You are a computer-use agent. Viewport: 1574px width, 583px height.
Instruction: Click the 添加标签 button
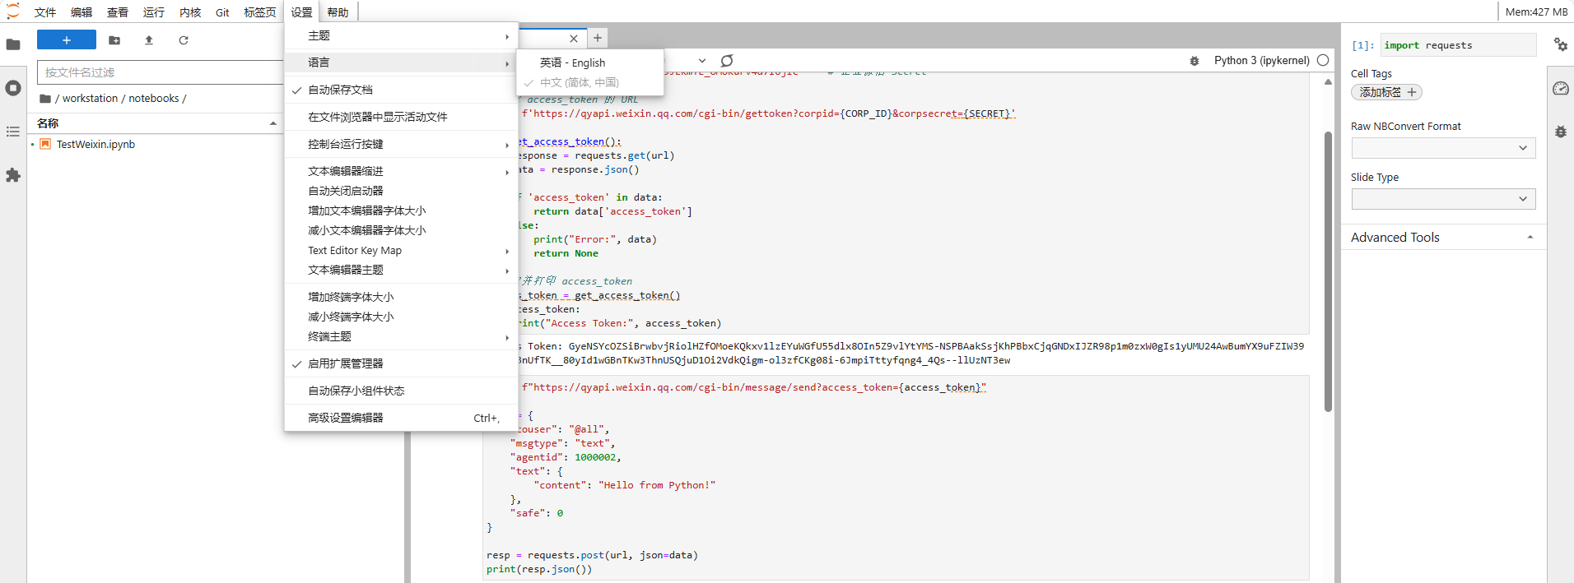[1386, 92]
